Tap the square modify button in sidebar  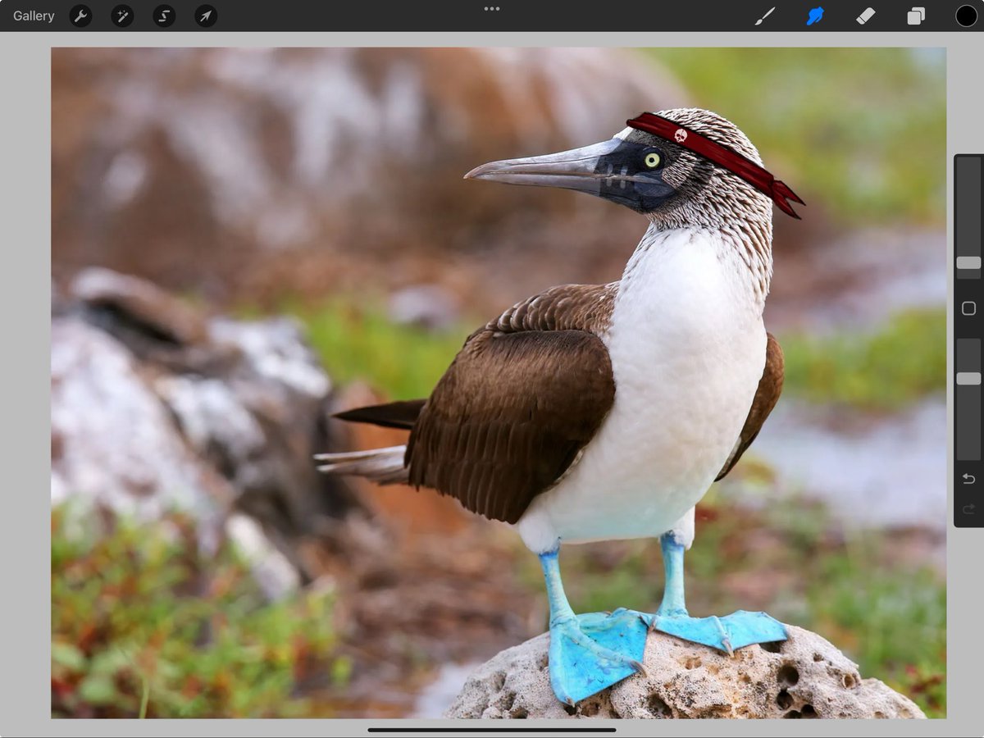968,308
